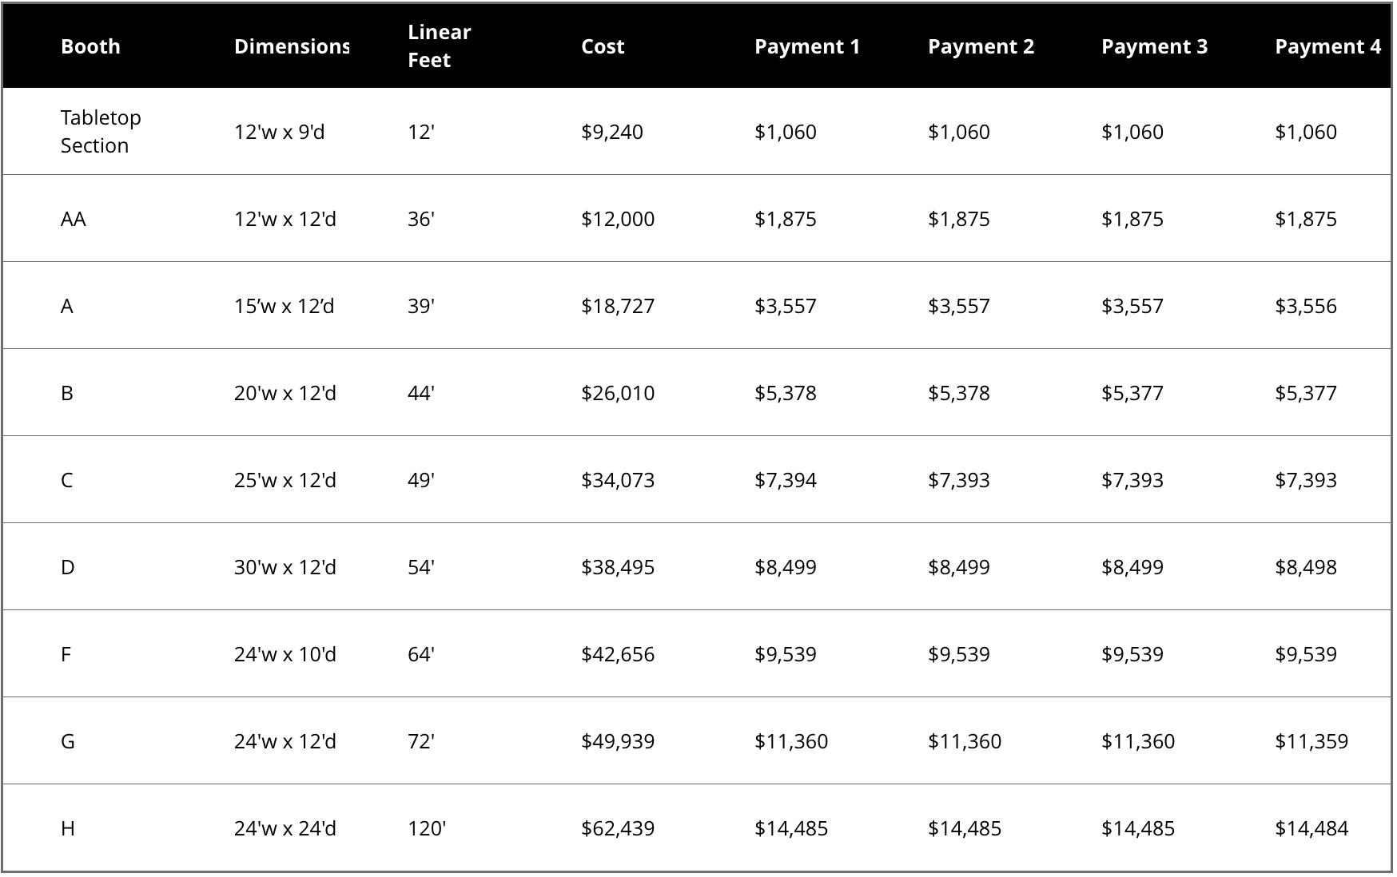
Task: Click the Payment 2 column header
Action: tap(981, 46)
